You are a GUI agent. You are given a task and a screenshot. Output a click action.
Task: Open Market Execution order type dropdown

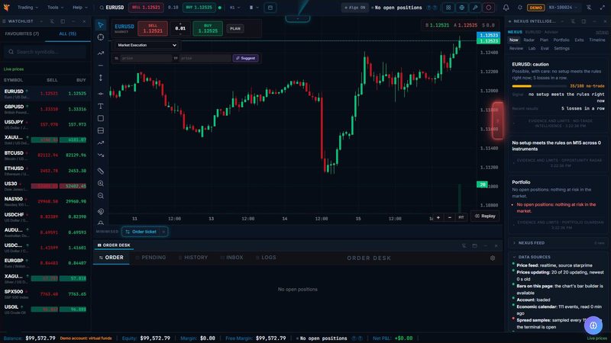click(x=147, y=45)
